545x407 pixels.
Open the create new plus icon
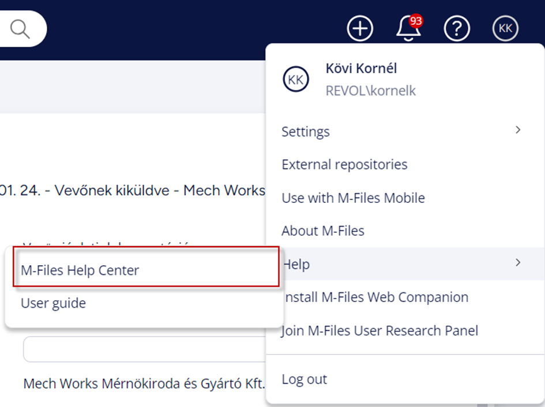360,28
